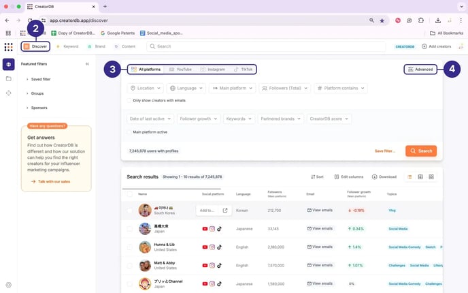This screenshot has height=293, width=468.
Task: Select the globe sidebar icon
Action: tap(9, 64)
